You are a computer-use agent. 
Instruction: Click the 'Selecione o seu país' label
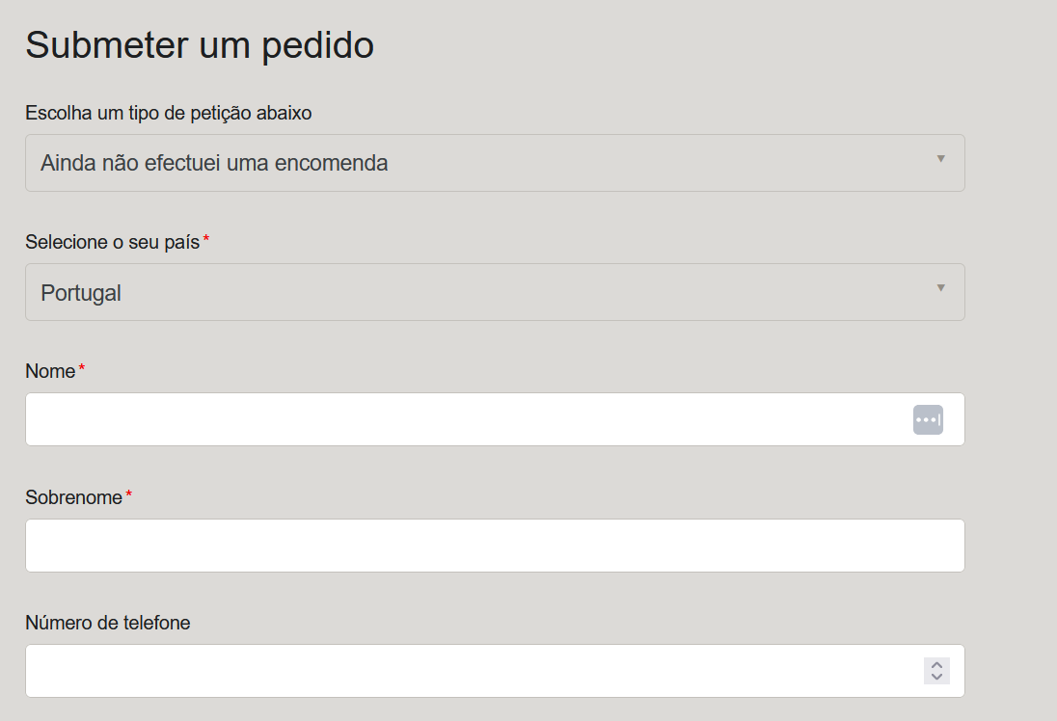click(x=113, y=242)
